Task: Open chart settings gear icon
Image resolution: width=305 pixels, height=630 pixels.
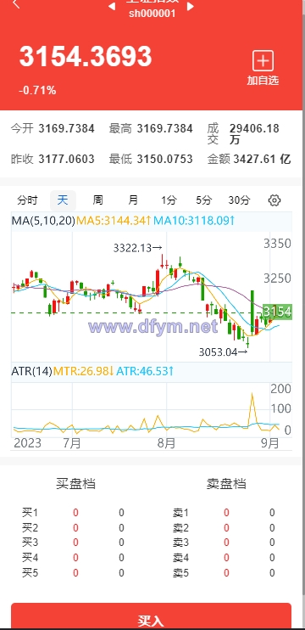Action: (x=274, y=200)
